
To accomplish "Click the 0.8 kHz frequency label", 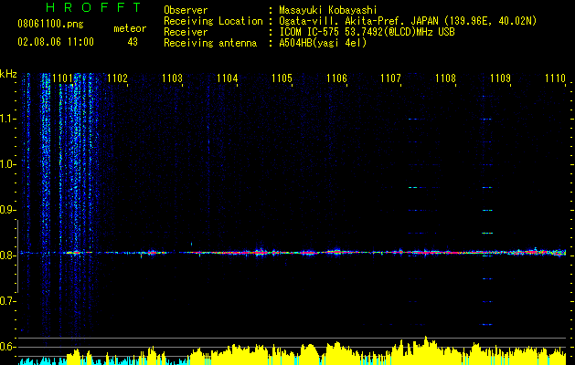I will point(7,255).
